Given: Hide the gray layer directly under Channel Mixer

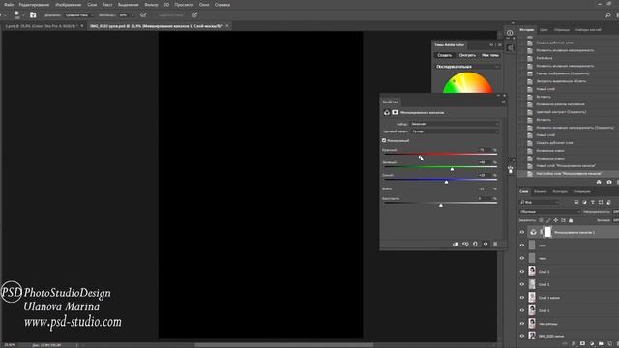Looking at the screenshot, I should click(522, 246).
